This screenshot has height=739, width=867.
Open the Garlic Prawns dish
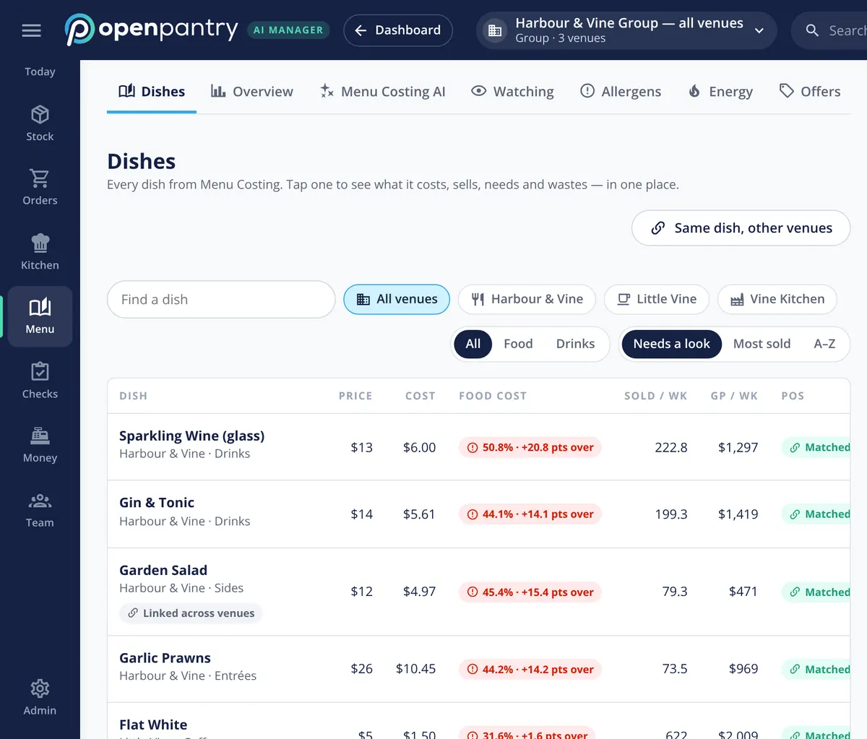point(478,669)
